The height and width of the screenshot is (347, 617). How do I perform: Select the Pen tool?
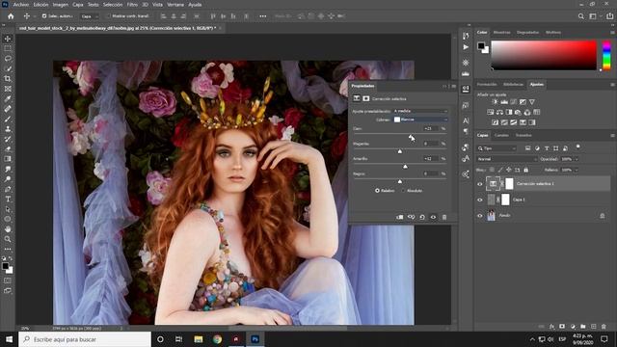[8, 189]
